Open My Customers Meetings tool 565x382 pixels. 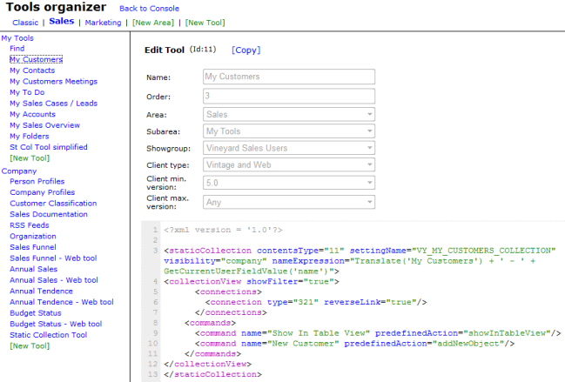point(54,82)
